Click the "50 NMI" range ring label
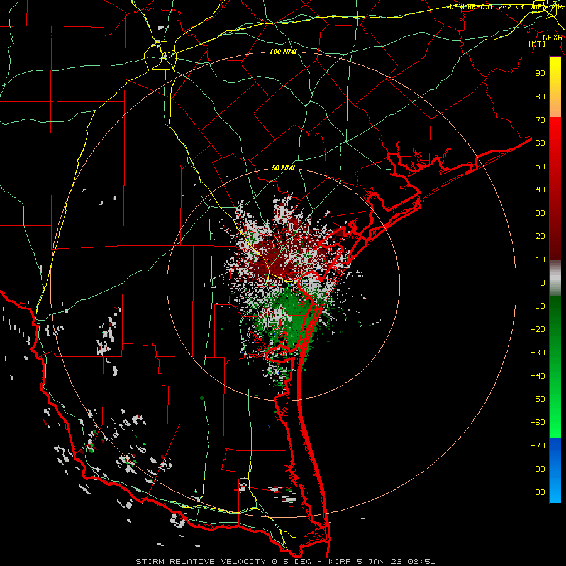 [283, 168]
